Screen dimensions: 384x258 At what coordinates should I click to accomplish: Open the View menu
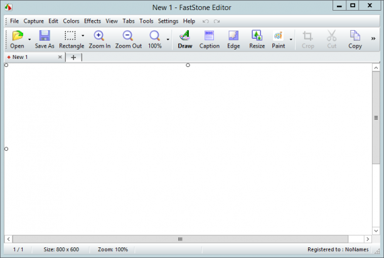112,21
